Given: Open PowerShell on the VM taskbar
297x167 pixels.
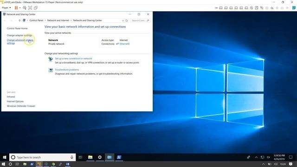Looking at the screenshot, I should 119,157.
